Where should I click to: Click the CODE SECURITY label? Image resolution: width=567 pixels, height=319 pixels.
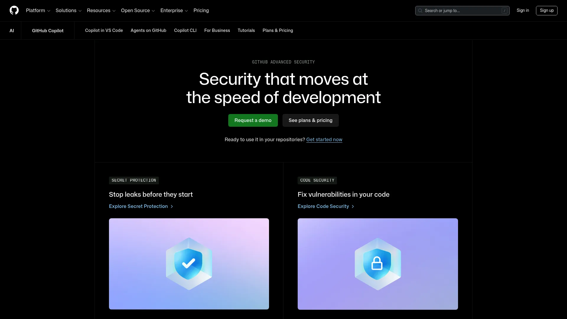pos(317,180)
